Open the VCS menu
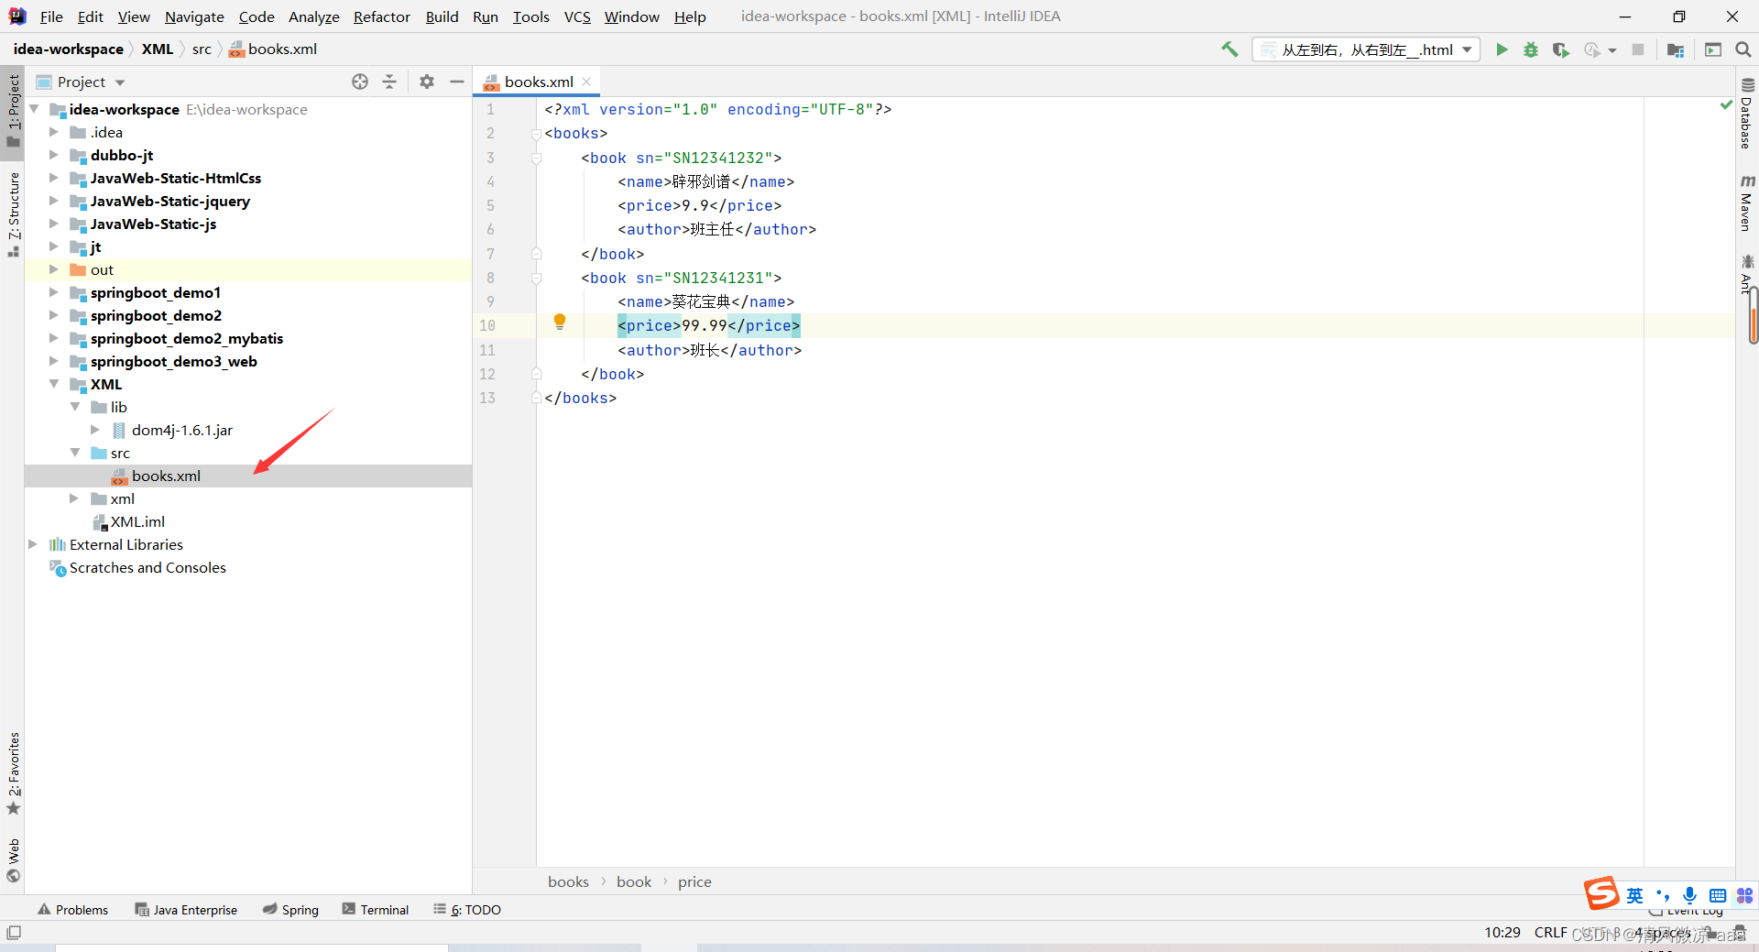This screenshot has width=1759, height=952. pos(577,16)
